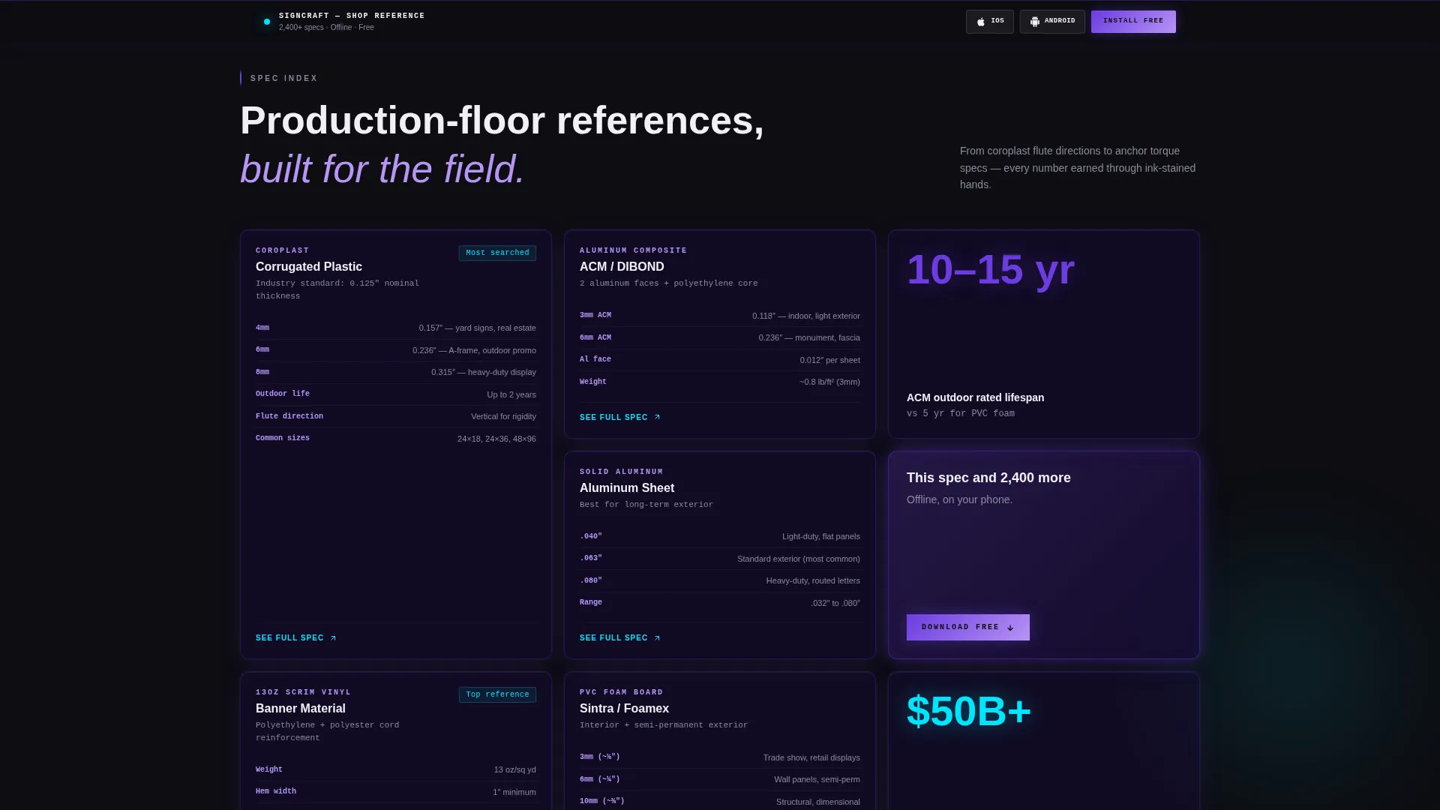Click the Top reference badge

497,694
